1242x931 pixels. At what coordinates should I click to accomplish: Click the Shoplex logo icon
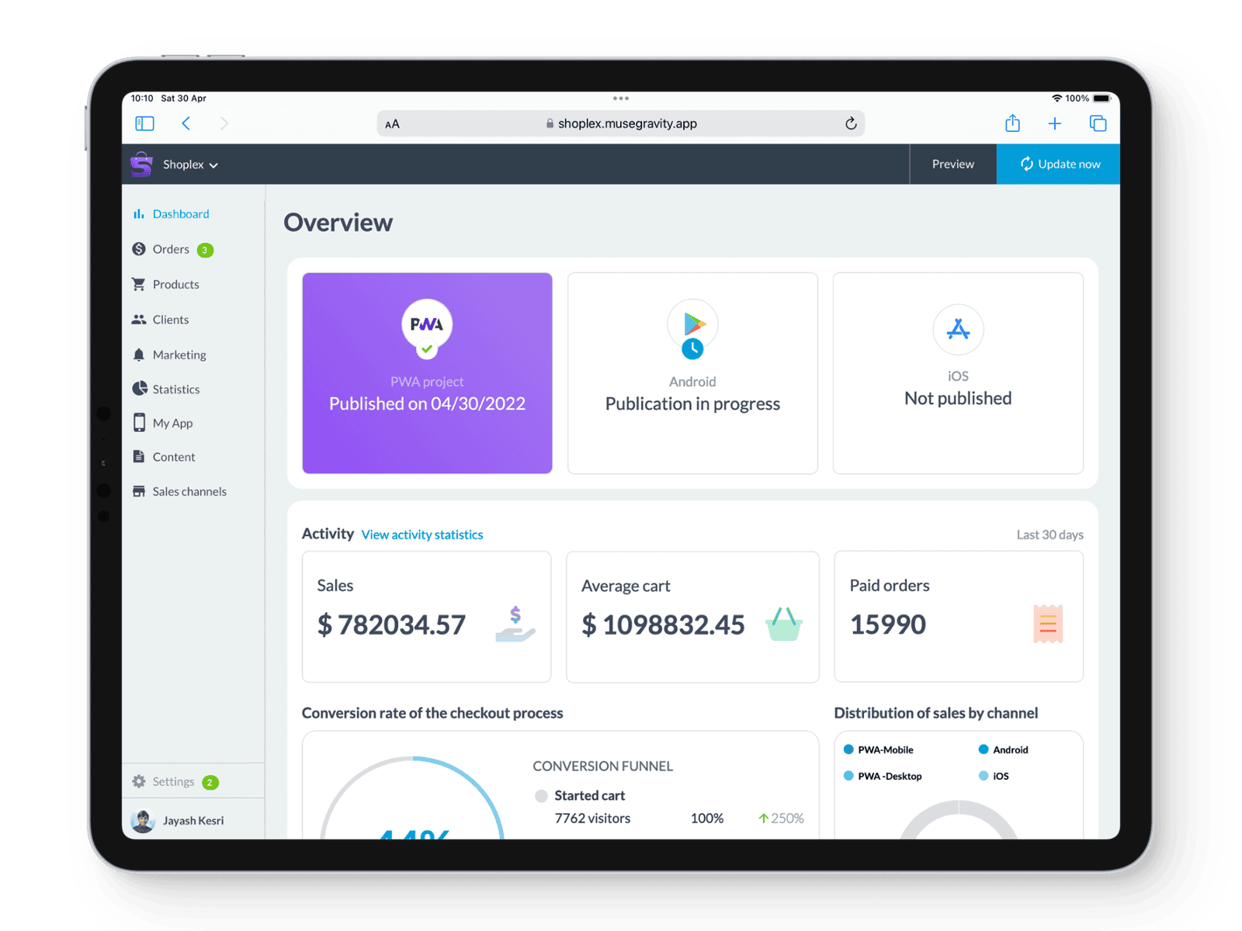[141, 164]
